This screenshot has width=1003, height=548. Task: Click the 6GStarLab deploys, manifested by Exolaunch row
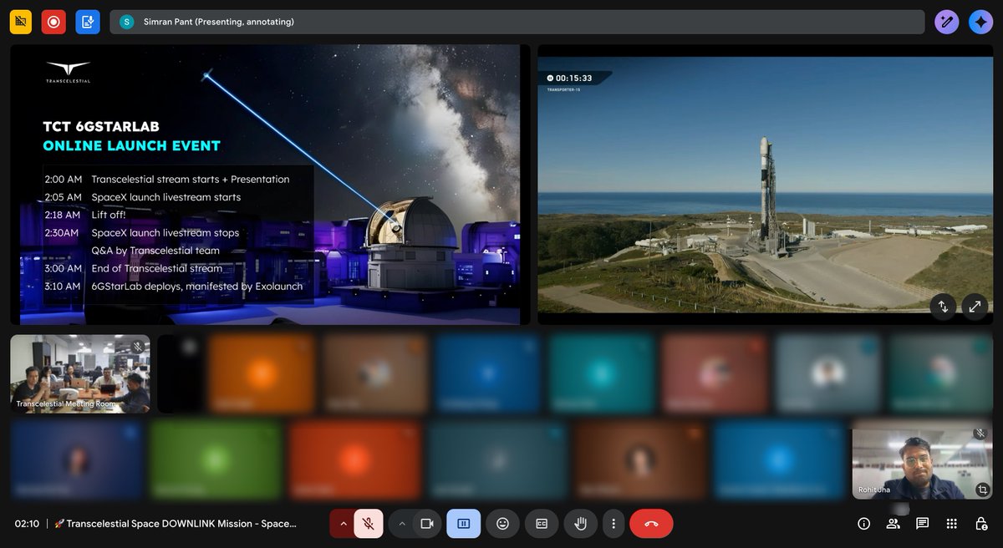click(173, 287)
